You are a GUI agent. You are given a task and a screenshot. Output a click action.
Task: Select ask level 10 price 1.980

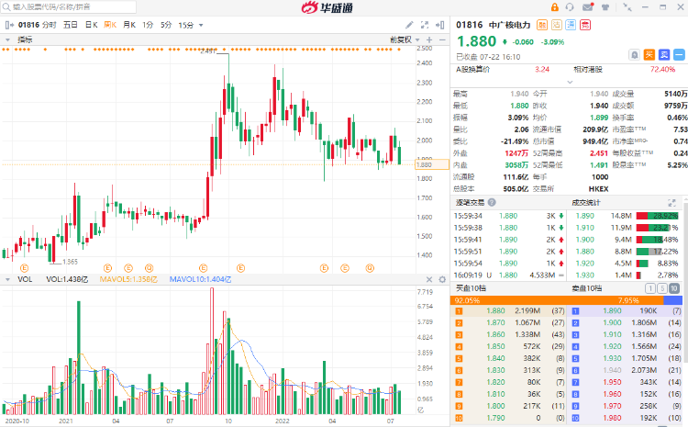click(x=612, y=418)
